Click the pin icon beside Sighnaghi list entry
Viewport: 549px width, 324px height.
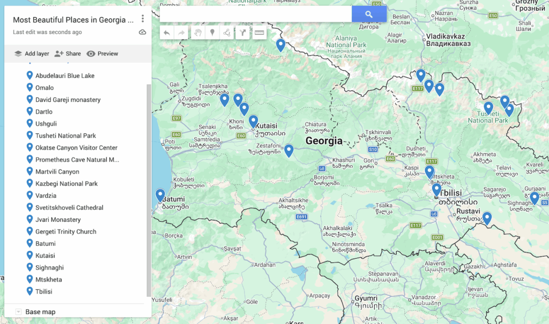30,267
